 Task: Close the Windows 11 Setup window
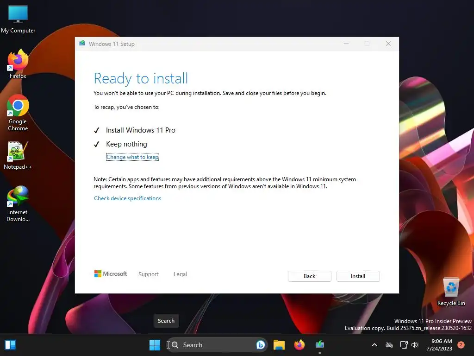pos(388,44)
